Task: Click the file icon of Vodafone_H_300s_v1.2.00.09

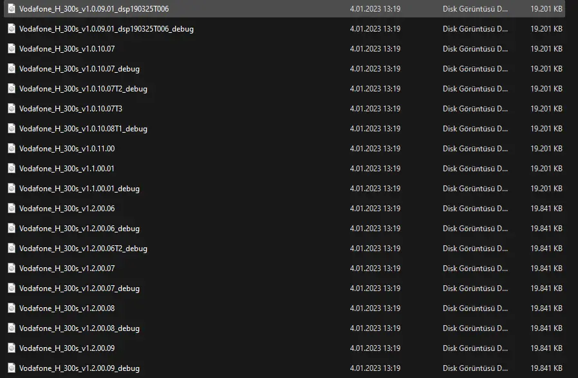Action: click(12, 348)
